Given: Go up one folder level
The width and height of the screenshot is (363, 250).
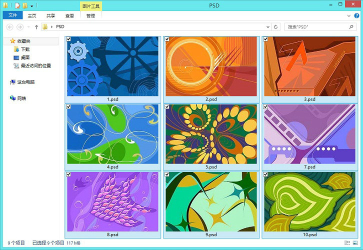Looking at the screenshot, I should coord(36,27).
